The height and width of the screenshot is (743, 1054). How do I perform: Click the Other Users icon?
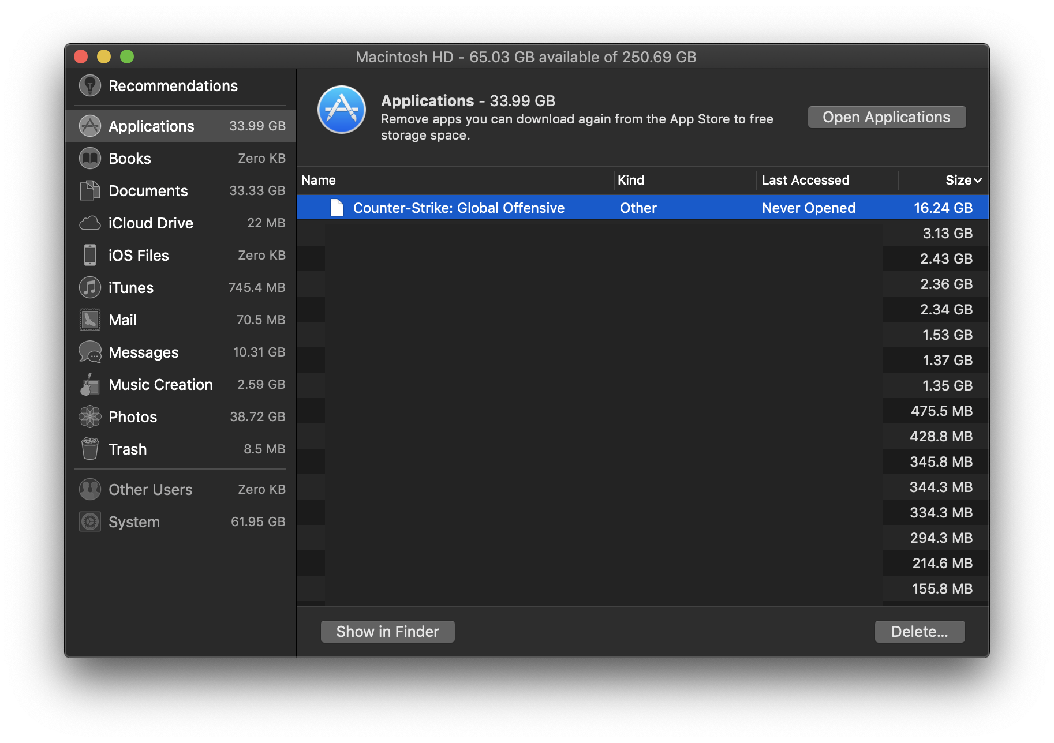(89, 490)
